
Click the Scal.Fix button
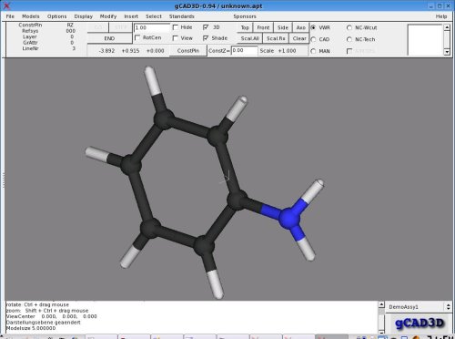pyautogui.click(x=276, y=38)
